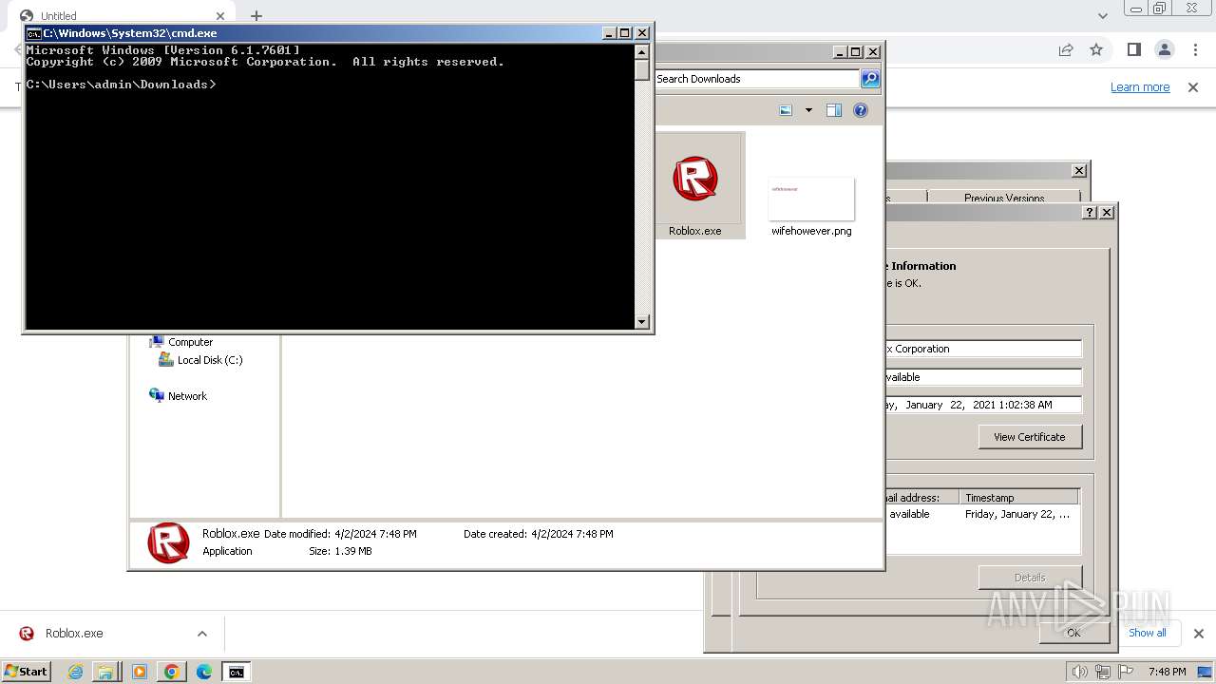
Task: Click the Change your view icon
Action: 786,110
